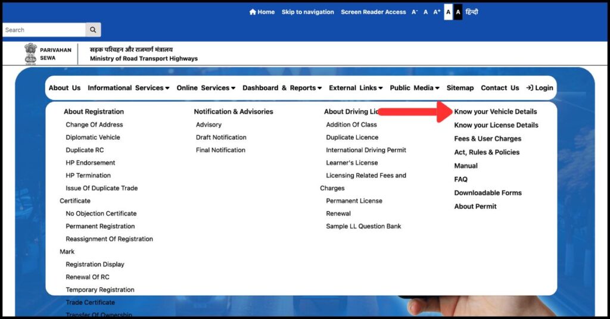Click Skip to navigation link

(308, 12)
